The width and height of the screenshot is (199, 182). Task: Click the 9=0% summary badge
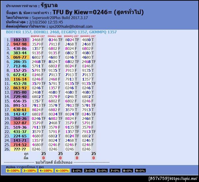pyautogui.click(x=140, y=171)
